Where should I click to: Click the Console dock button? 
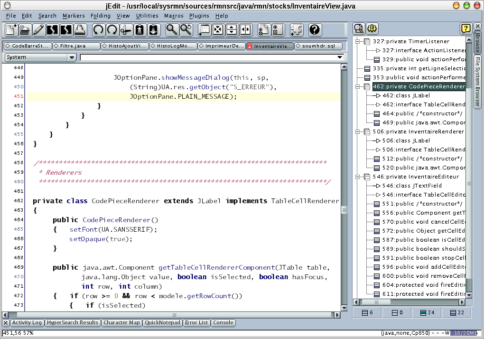[x=223, y=323]
